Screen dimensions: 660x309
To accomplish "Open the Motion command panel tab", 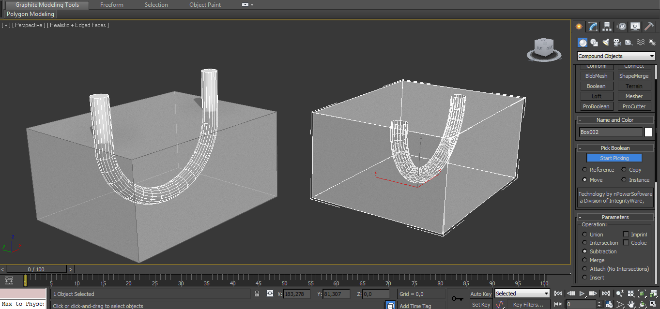I will click(x=622, y=27).
